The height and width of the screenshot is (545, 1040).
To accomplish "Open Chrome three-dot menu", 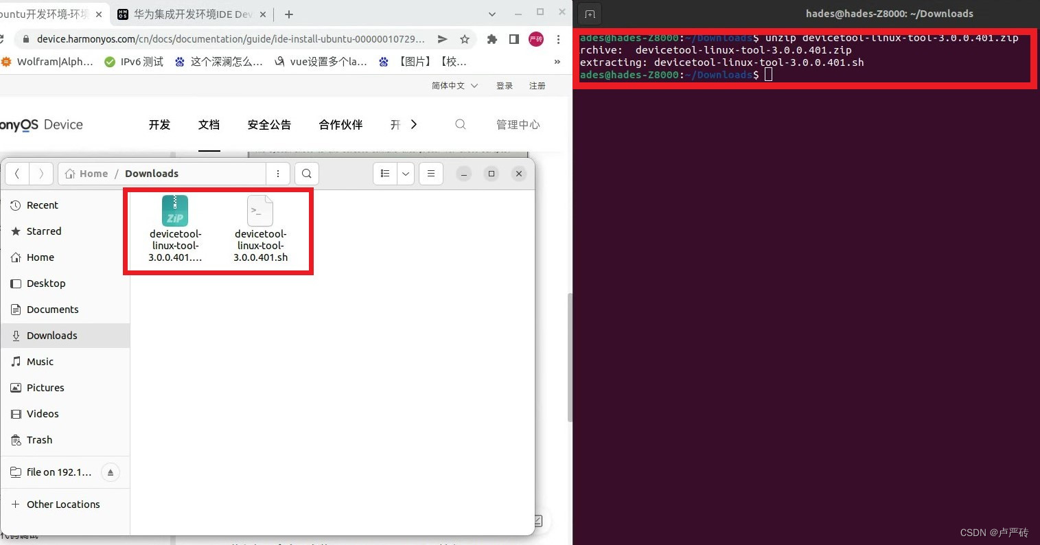I will (558, 39).
